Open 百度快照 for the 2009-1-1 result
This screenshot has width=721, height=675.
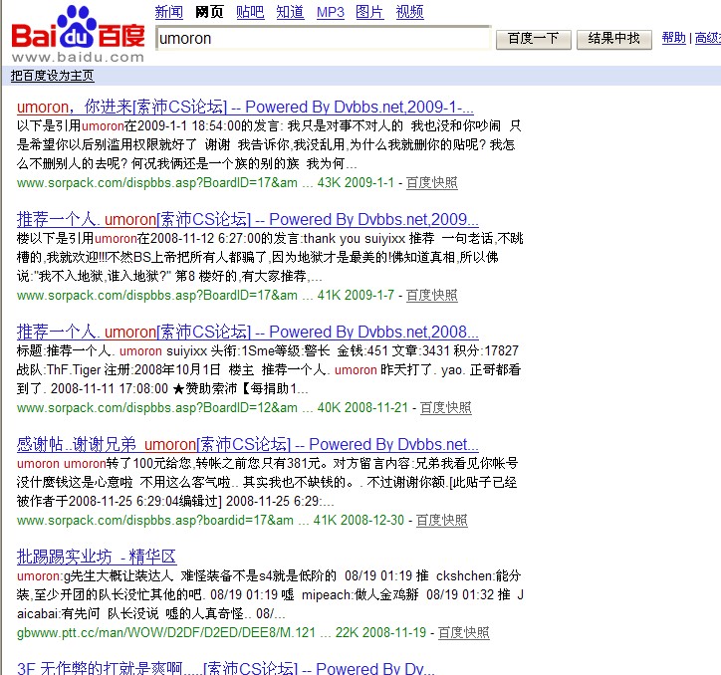tap(432, 183)
